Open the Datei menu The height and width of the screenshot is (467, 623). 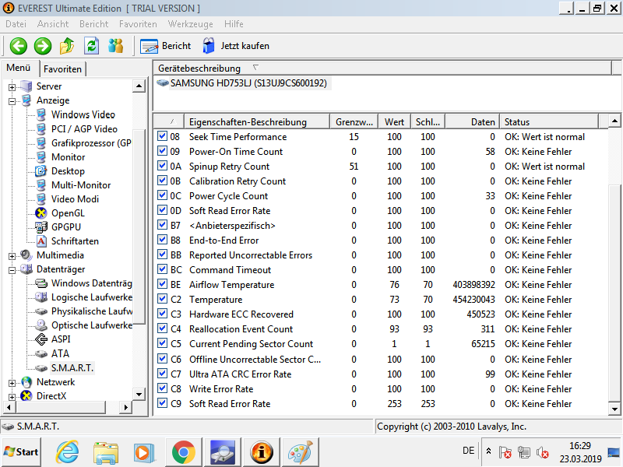[16, 24]
